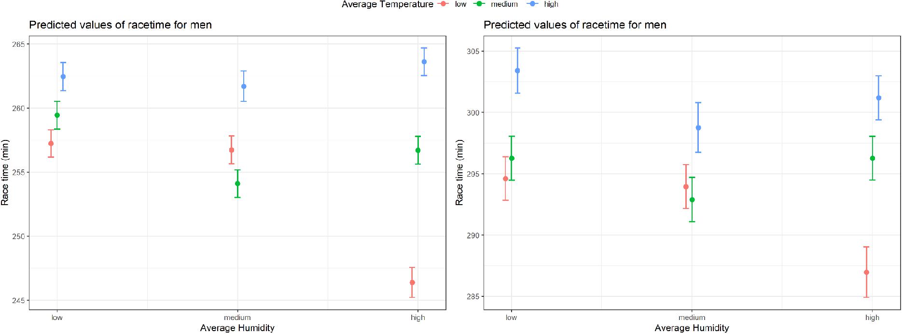Image resolution: width=902 pixels, height=334 pixels.
Task: Click the 'Average Humidity' label under right chart
Action: [692, 328]
